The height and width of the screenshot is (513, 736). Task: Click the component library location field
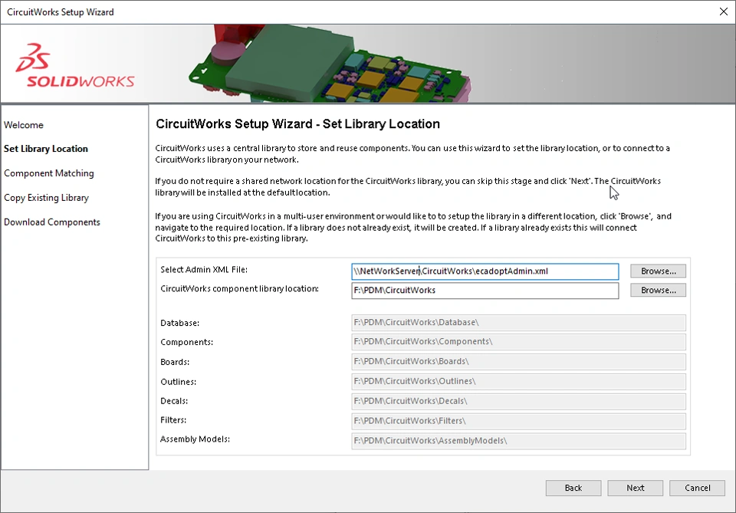(485, 291)
